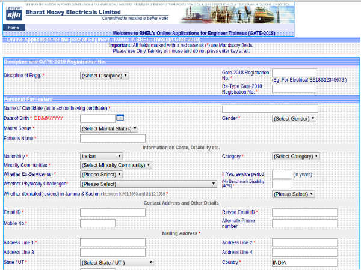The height and width of the screenshot is (270, 361).
Task: Focus the Email ID input field
Action: [113, 212]
